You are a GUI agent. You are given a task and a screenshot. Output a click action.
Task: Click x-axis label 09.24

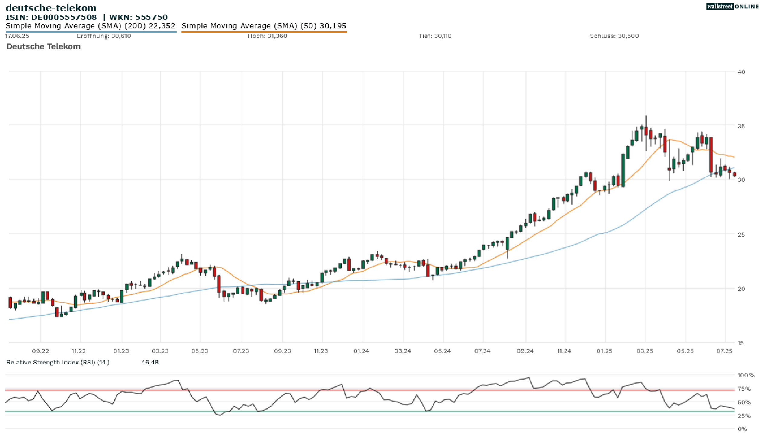(x=525, y=351)
